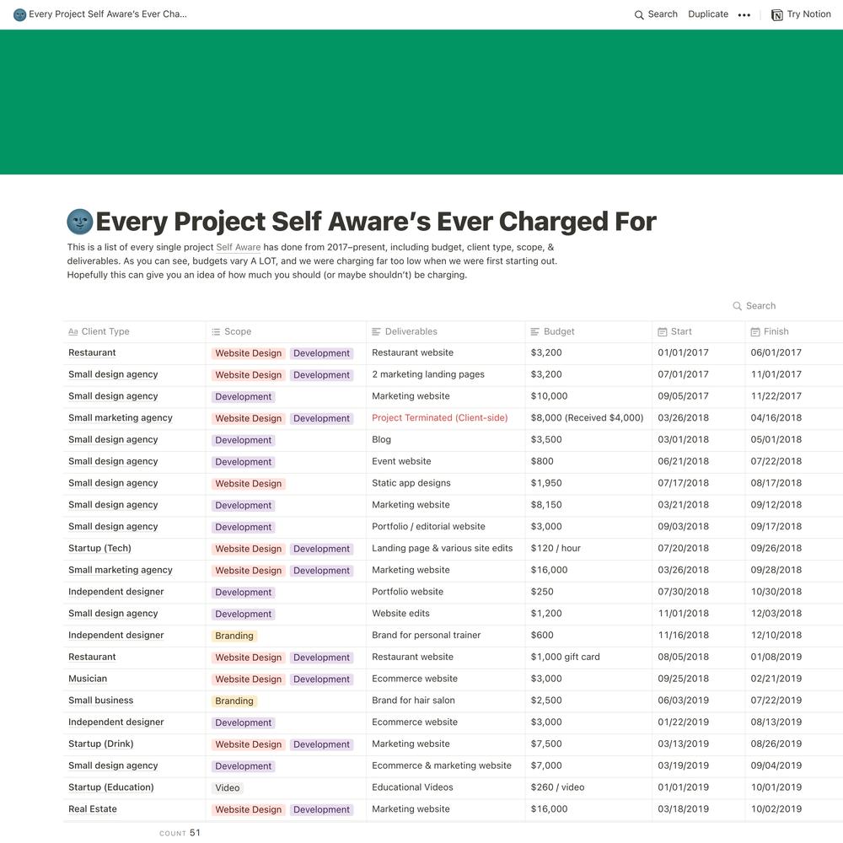Viewport: 843px width, 843px height.
Task: Click the Finish column calendar icon
Action: tap(755, 331)
